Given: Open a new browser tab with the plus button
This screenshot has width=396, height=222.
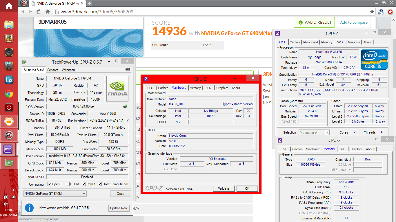Looking at the screenshot, I should pyautogui.click(x=89, y=3).
